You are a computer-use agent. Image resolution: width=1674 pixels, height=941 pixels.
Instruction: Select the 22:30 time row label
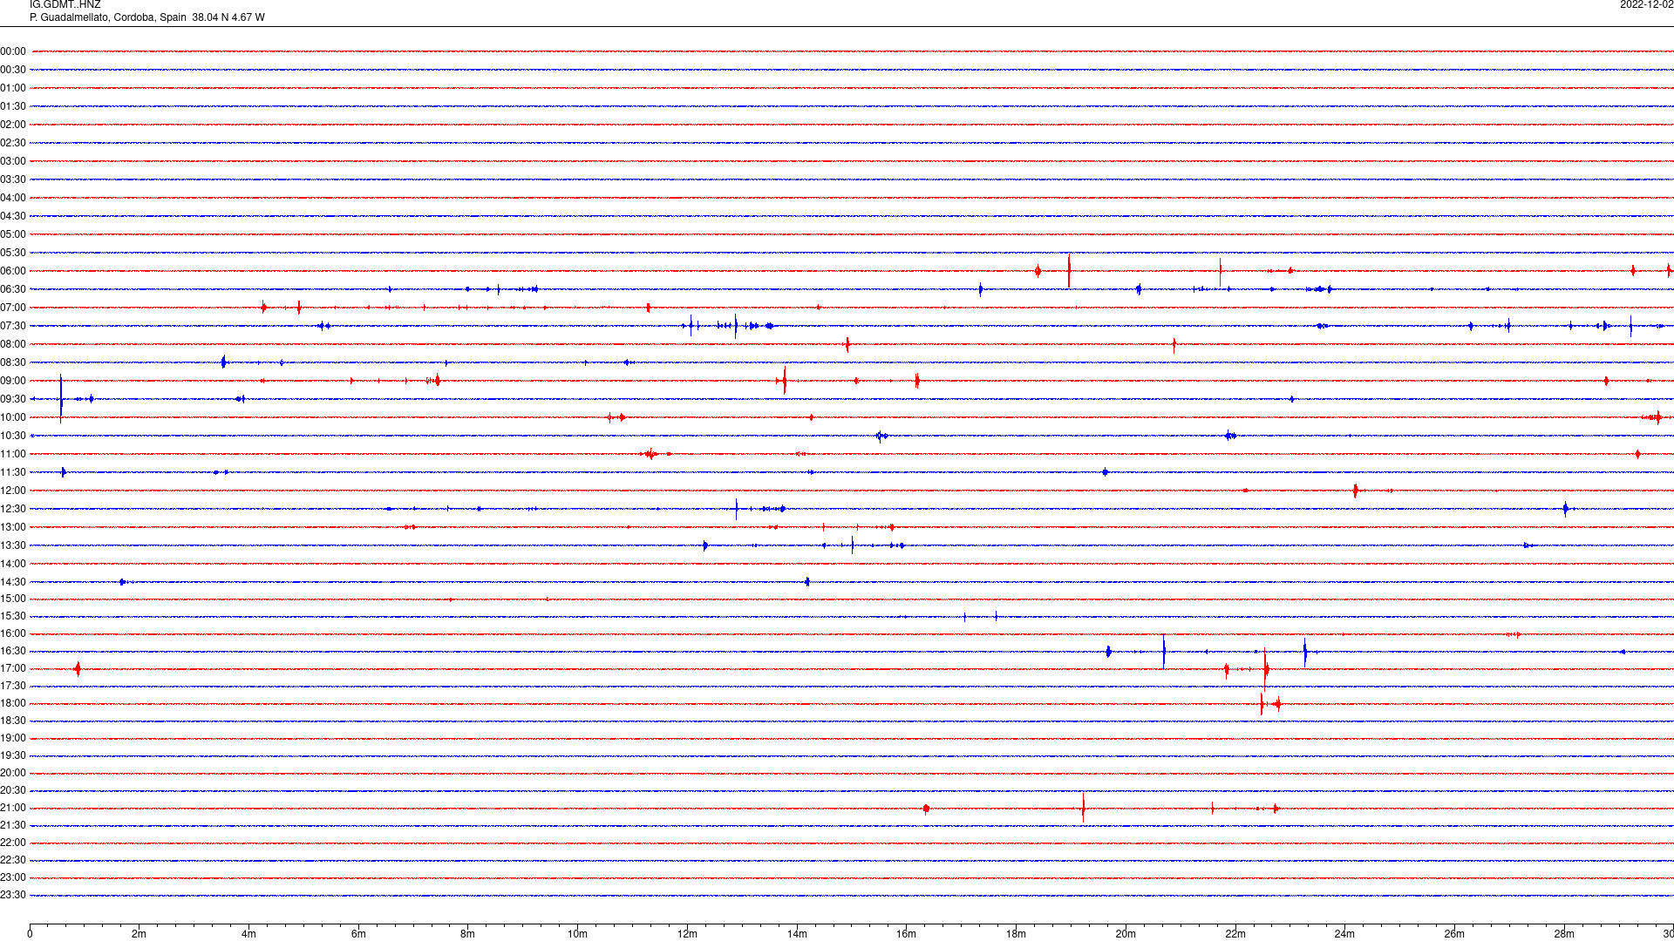point(13,860)
